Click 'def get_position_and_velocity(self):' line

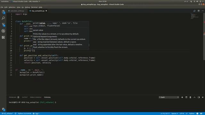[x=39, y=55]
